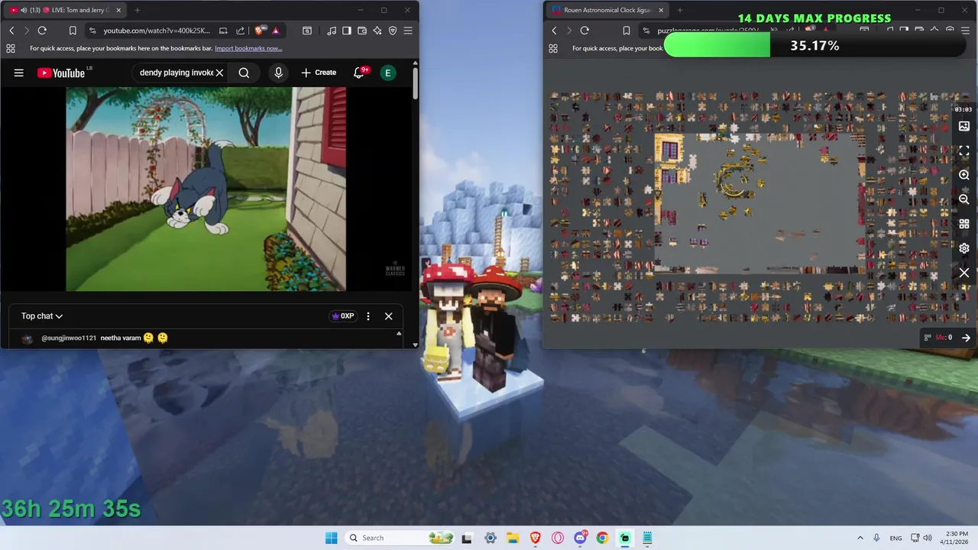978x550 pixels.
Task: Open the Brave main menu in puzzle window
Action: pyautogui.click(x=966, y=31)
